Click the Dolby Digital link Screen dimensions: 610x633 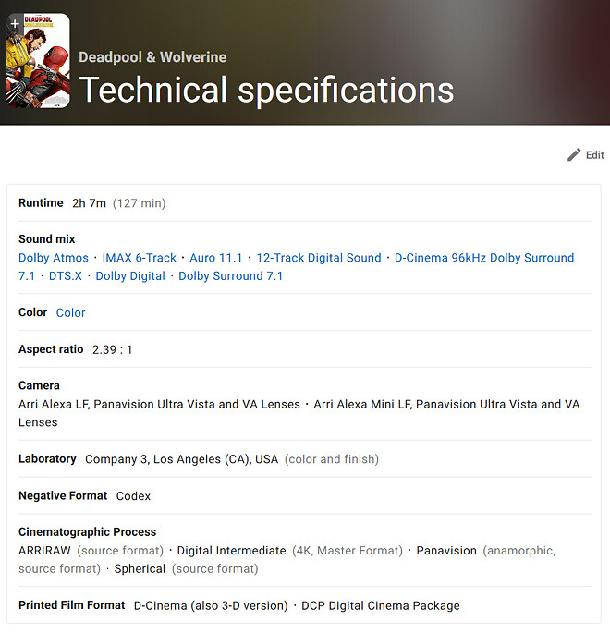[130, 276]
